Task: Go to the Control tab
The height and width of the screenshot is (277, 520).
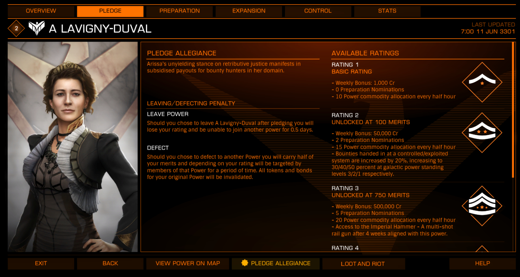Action: point(318,11)
